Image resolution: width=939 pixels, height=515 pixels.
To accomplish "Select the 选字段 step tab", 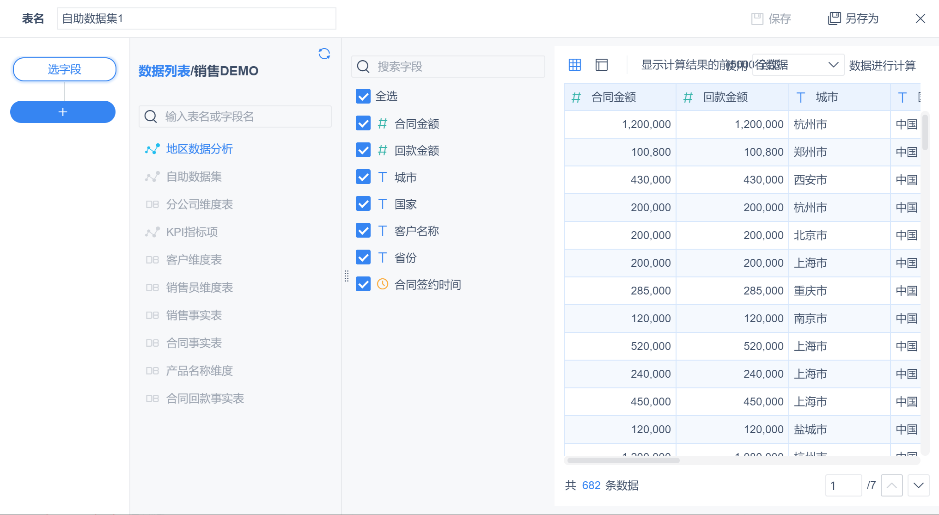I will (x=65, y=69).
